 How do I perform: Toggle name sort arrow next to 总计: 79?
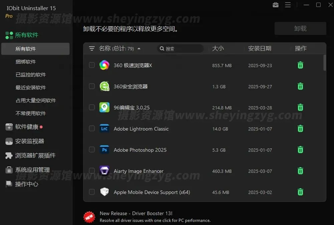tap(139, 49)
